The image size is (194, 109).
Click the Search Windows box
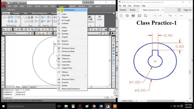coord(31,106)
